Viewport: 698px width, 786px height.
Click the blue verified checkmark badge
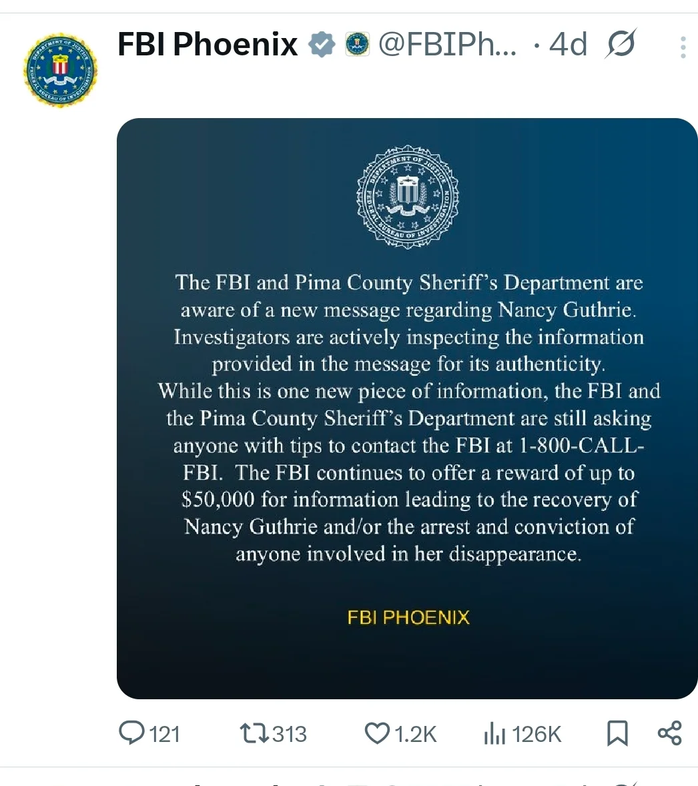tap(322, 45)
